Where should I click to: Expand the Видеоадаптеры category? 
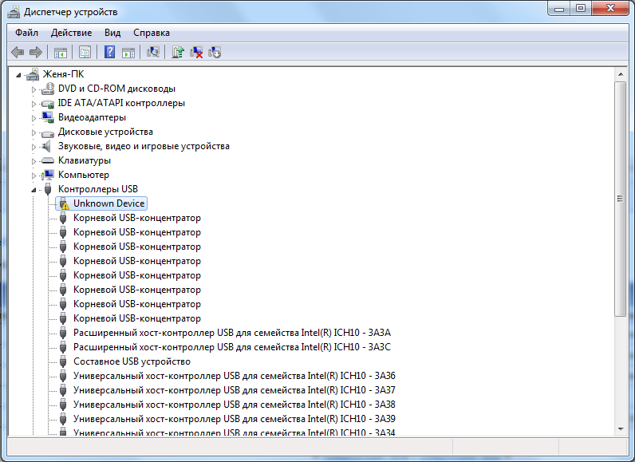click(x=34, y=118)
